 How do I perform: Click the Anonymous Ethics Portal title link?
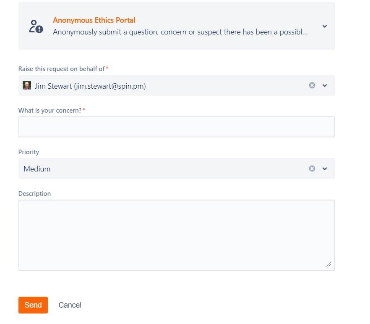[94, 20]
